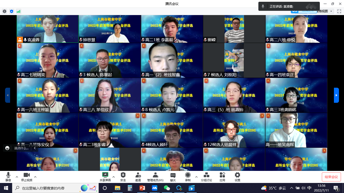Start recording with the 录制 icon
The width and height of the screenshot is (344, 193).
(188, 175)
